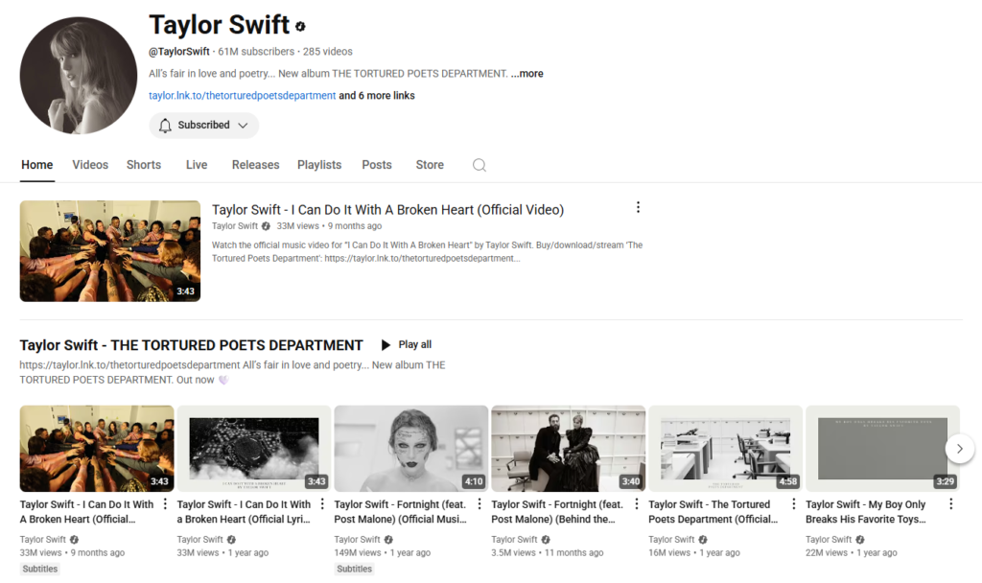982x583 pixels.
Task: Click the verified badge under the featured video title
Action: (x=267, y=226)
